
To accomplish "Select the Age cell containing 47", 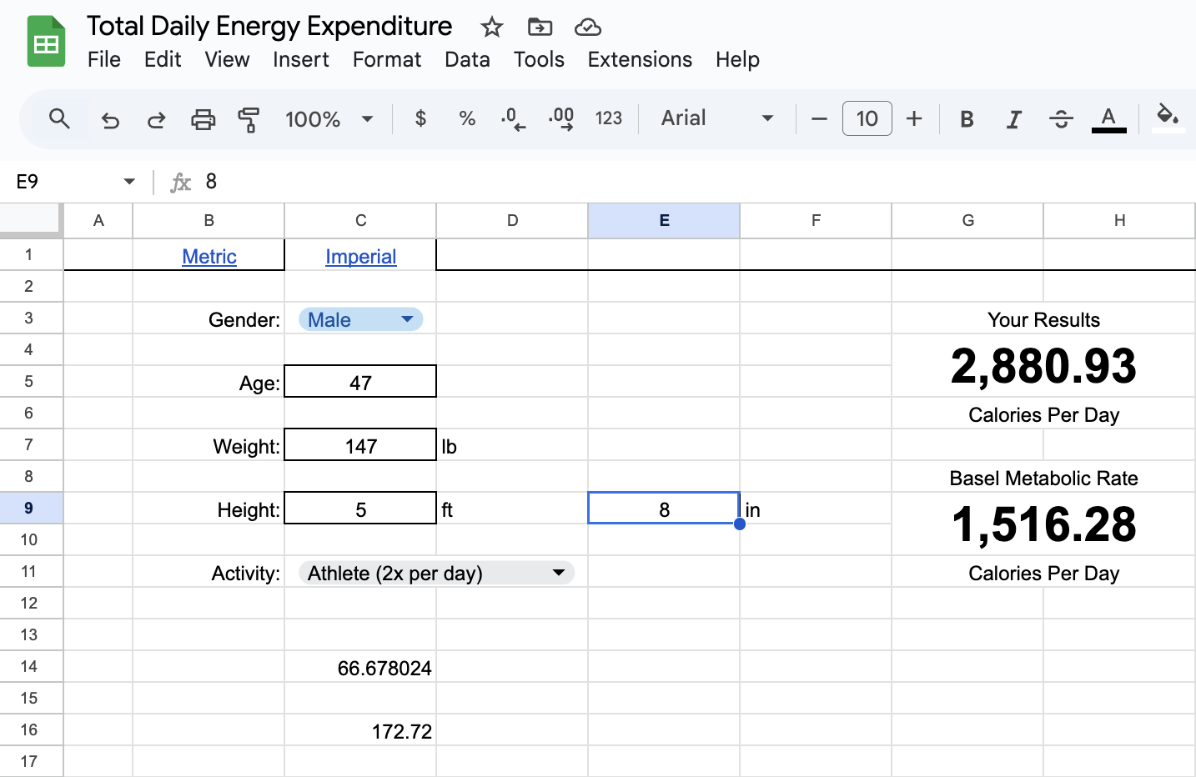I will point(360,382).
